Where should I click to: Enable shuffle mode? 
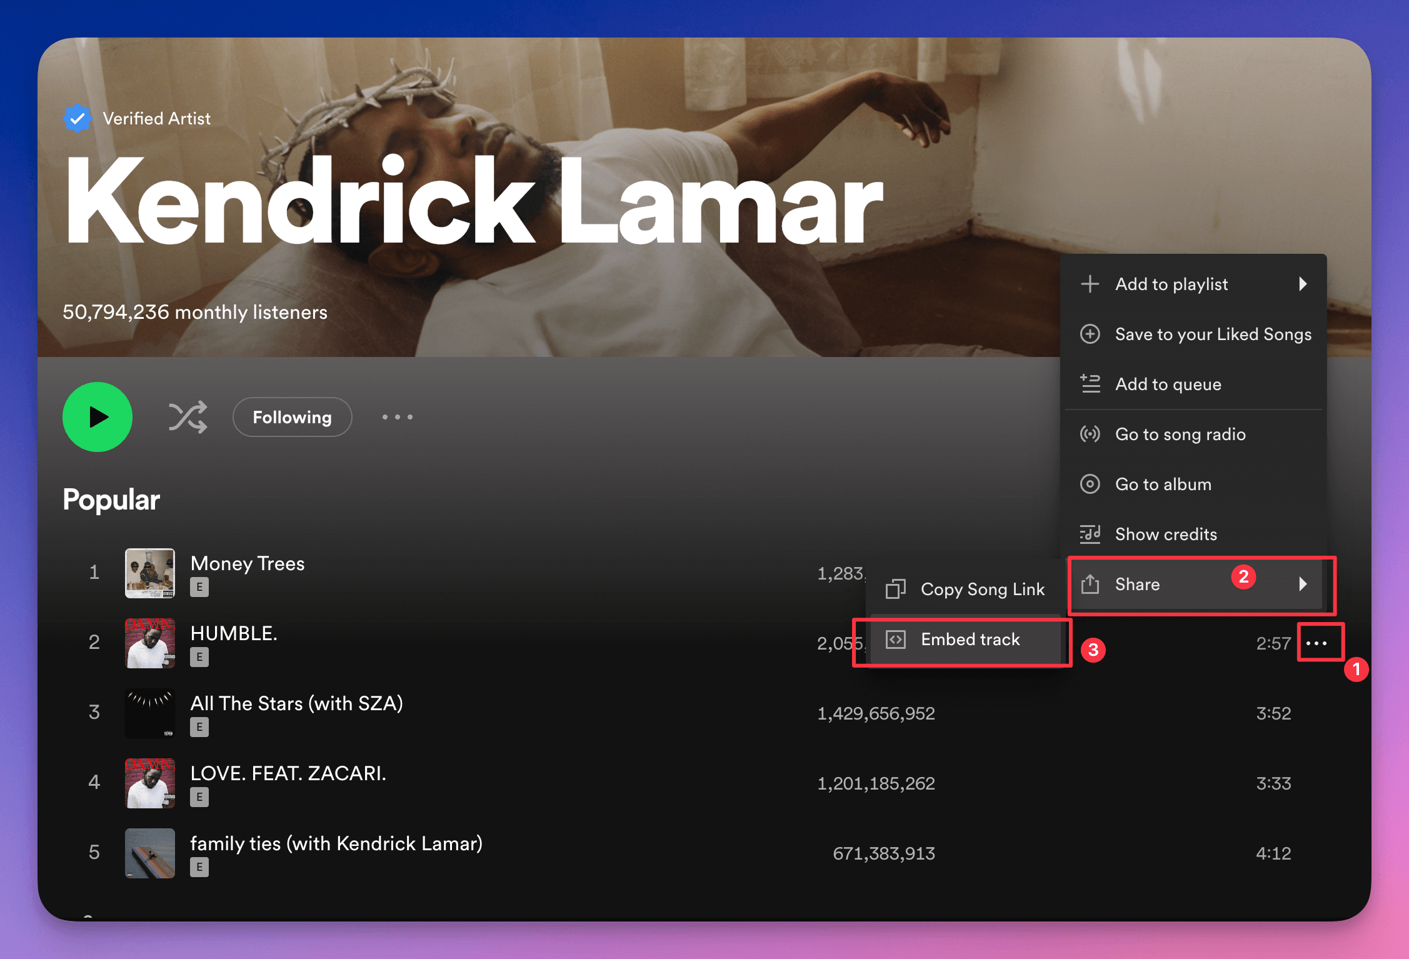pos(188,417)
